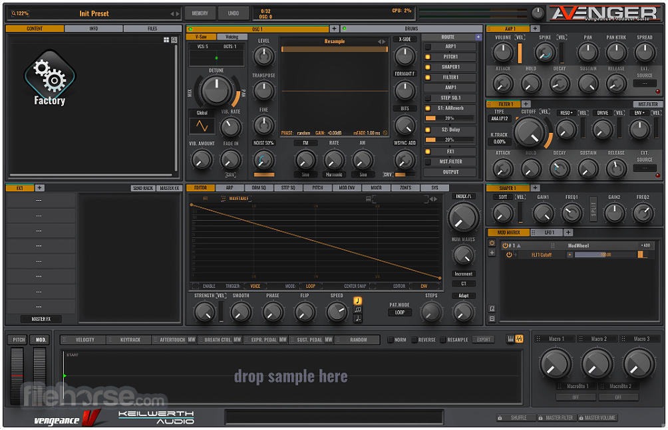The image size is (668, 430).
Task: Click the mod matrix bottom image icon
Action: click(492, 318)
